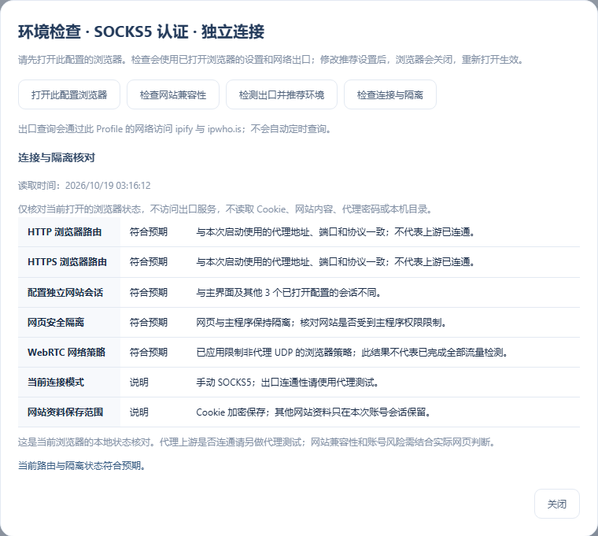Viewport: 598px width, 536px height.
Task: Run the 检查网站兼容性 check
Action: pyautogui.click(x=173, y=94)
